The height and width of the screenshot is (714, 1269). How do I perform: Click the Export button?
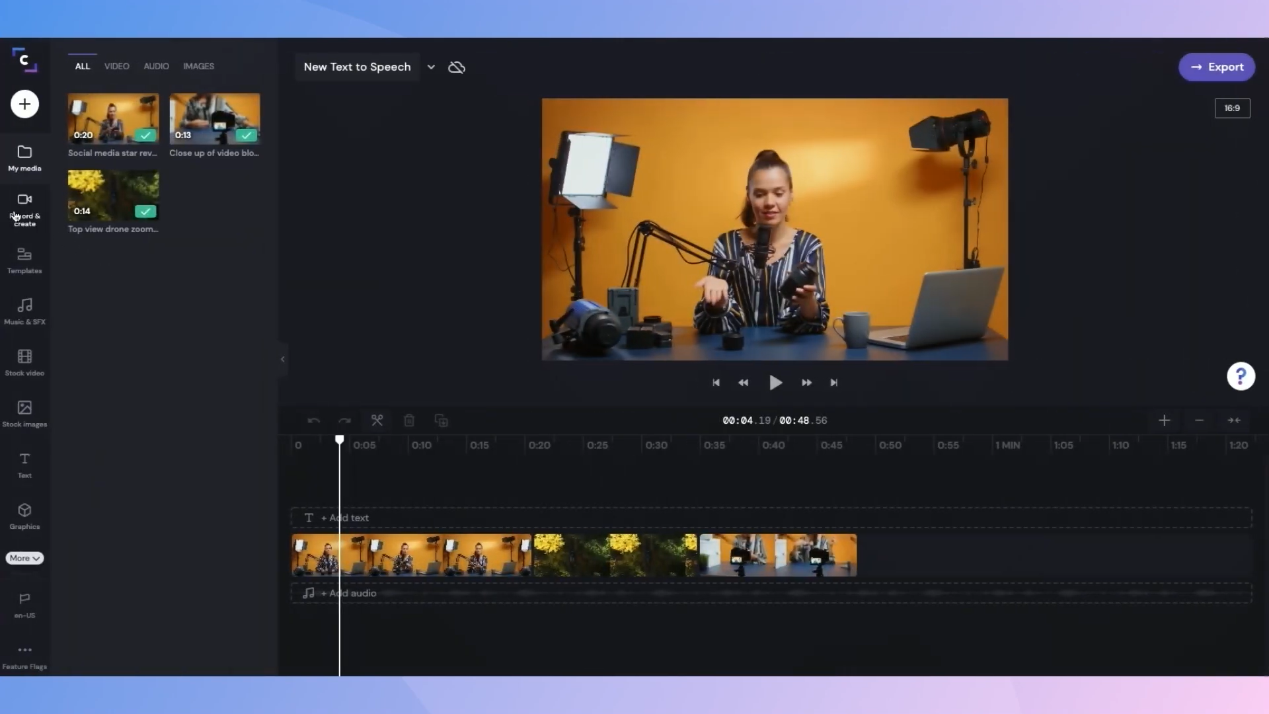[x=1217, y=66]
